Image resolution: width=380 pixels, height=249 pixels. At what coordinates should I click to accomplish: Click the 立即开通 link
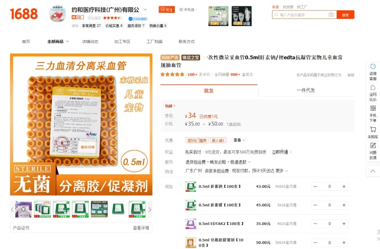point(282,152)
